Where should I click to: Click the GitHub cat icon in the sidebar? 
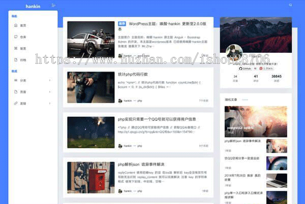tap(16, 37)
